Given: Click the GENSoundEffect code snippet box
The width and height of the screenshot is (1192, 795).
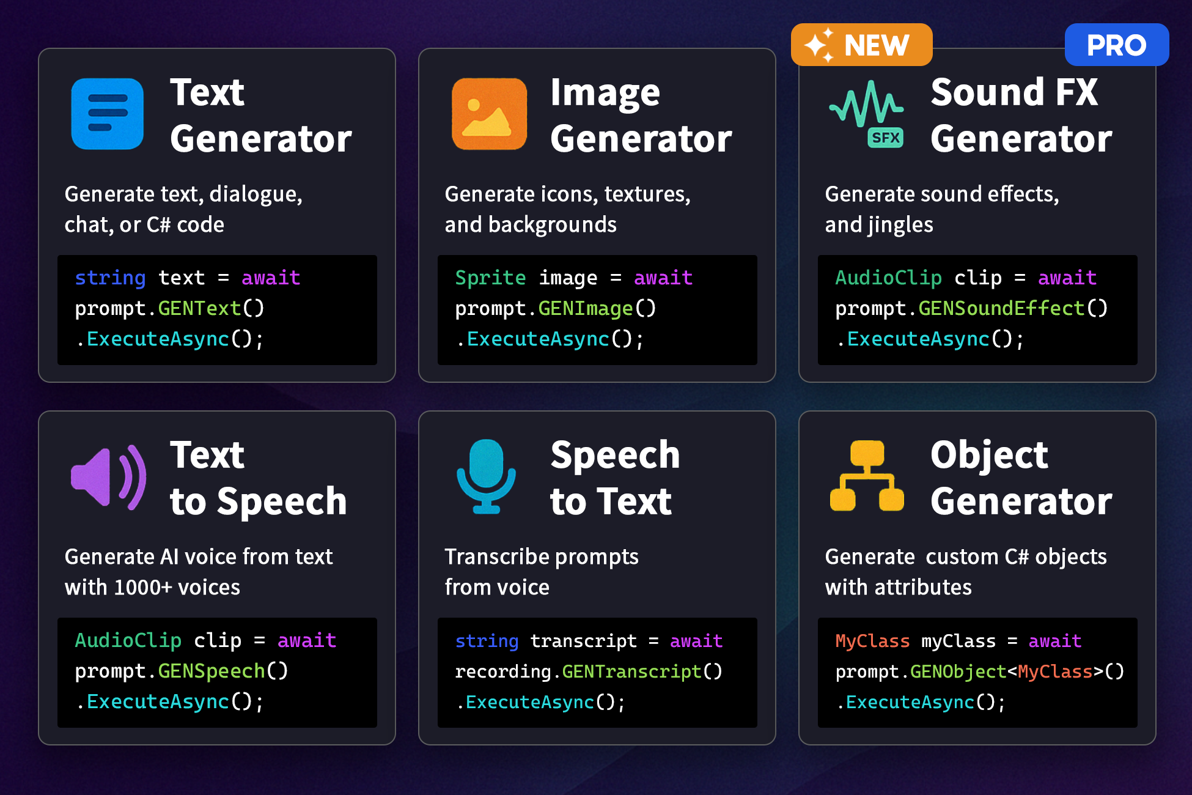Looking at the screenshot, I should coord(977,309).
